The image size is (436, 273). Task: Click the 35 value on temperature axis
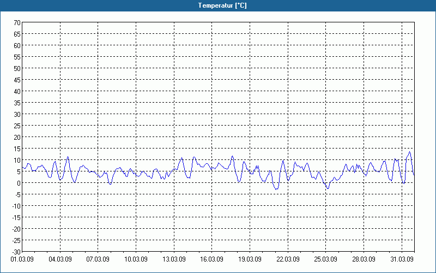click(x=17, y=103)
